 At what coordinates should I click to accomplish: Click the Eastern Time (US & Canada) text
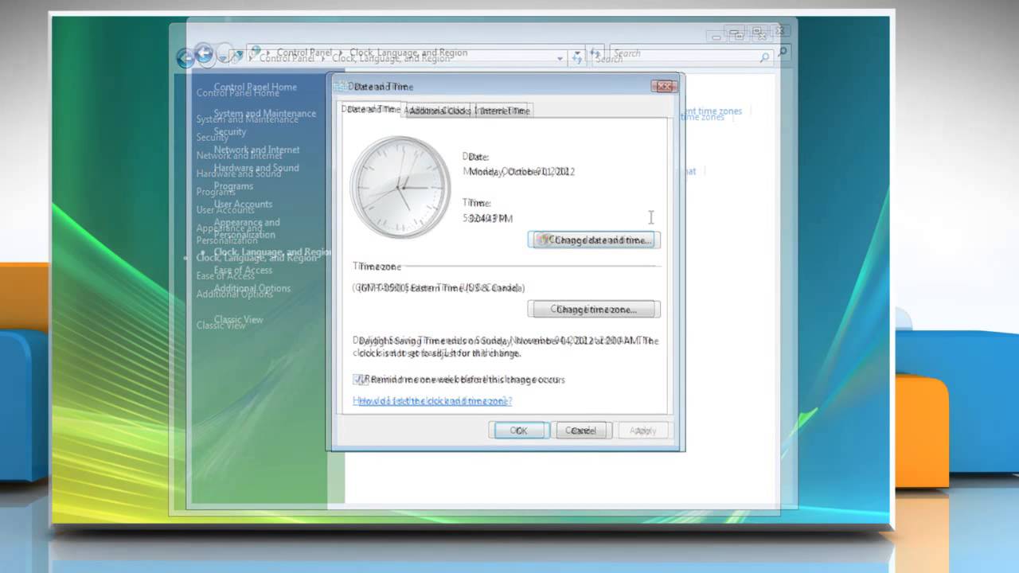click(439, 287)
